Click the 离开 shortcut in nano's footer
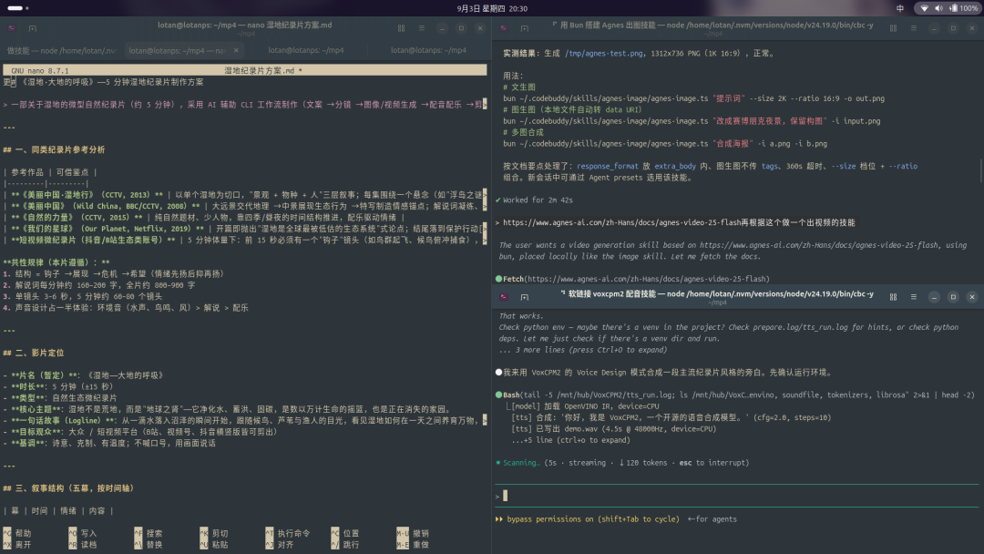The height and width of the screenshot is (554, 984). [x=17, y=545]
